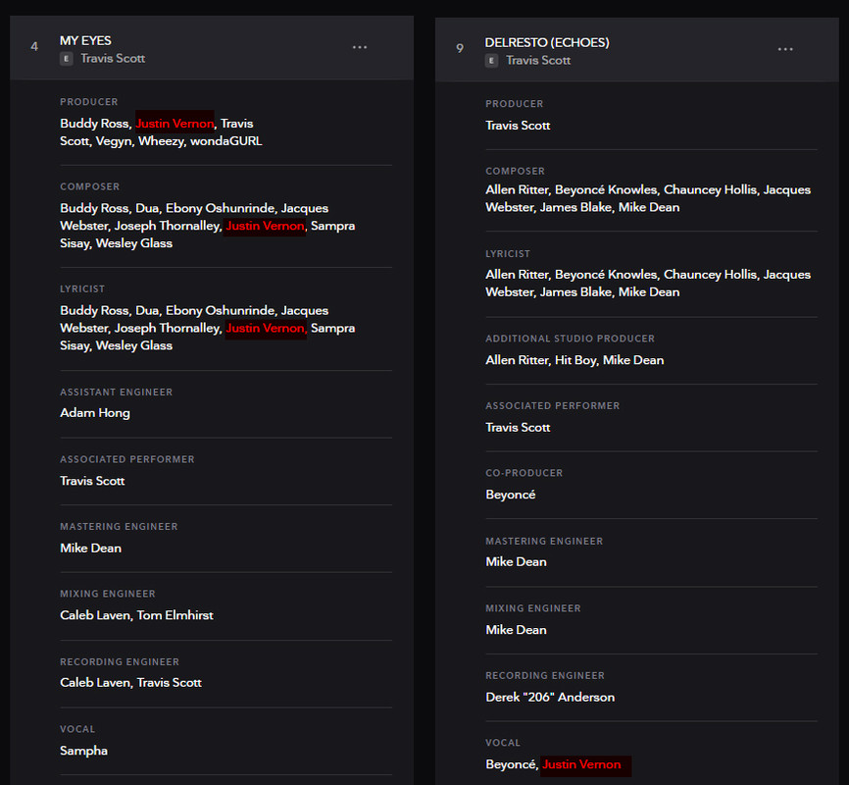Click the CO-PRODUCER heading
This screenshot has height=785, width=849.
point(524,473)
